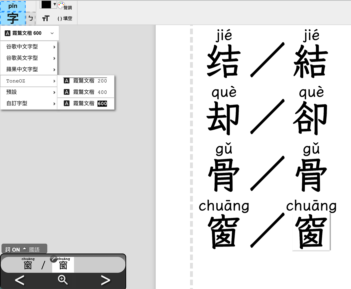351x289 pixels.
Task: Open the black color swatch
Action: click(x=46, y=4)
